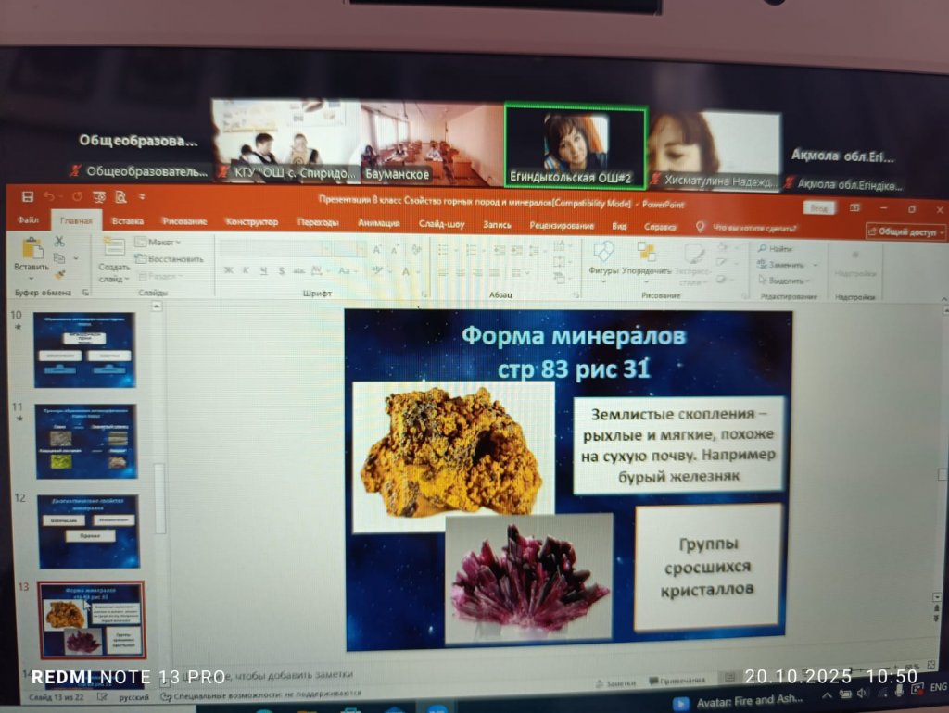Toggle Underline (Ч) formatting
Screen dimensions: 949x713
(x=264, y=270)
